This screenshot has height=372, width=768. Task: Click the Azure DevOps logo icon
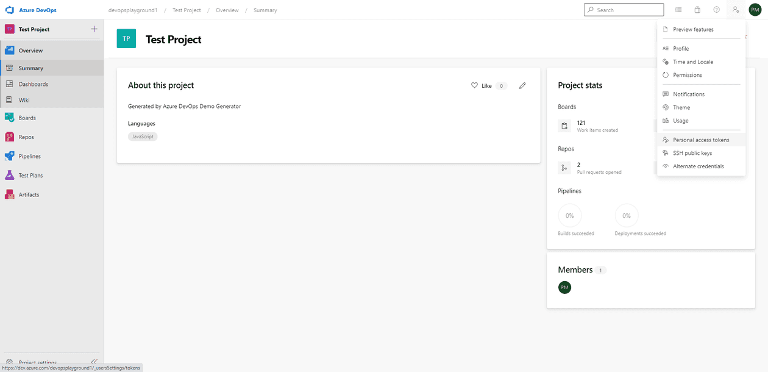[x=10, y=10]
